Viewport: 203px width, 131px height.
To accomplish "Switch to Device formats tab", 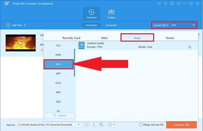I will (x=170, y=38).
